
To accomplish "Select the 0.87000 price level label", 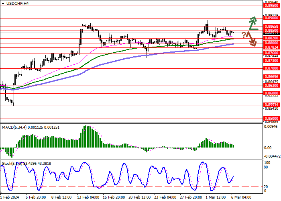I will (x=271, y=68).
